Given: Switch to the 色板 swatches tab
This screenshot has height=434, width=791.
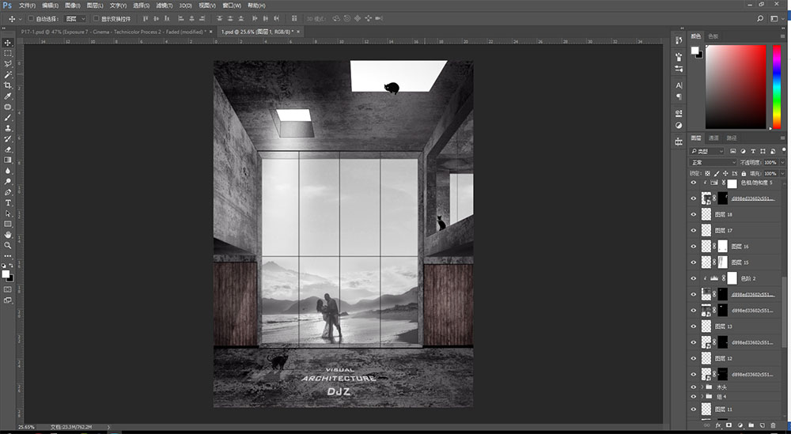Looking at the screenshot, I should tap(713, 36).
